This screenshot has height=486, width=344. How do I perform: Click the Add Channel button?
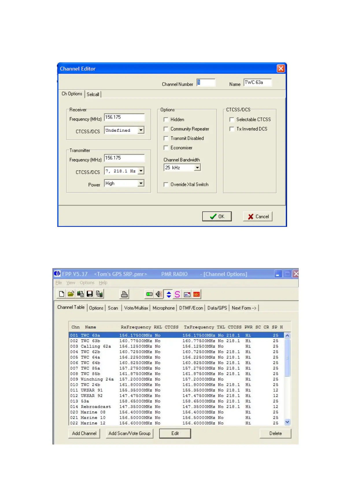coord(84,433)
